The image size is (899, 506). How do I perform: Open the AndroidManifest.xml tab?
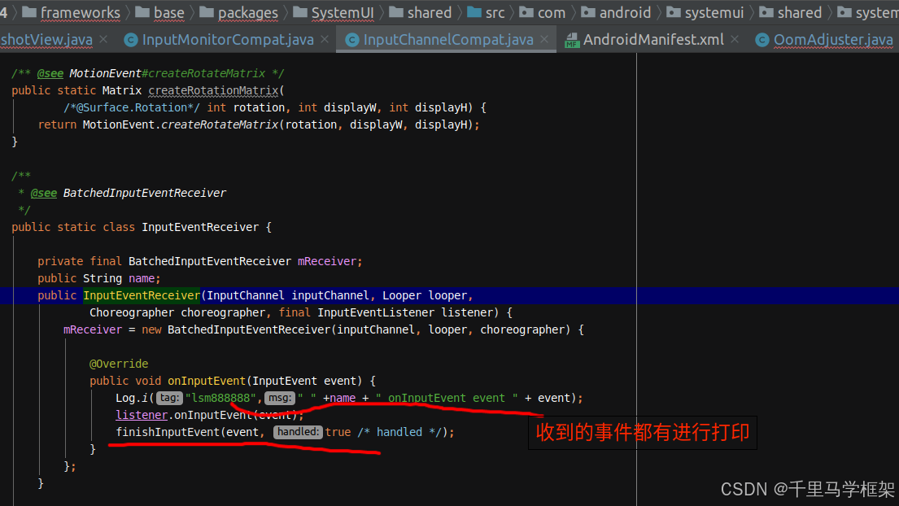tap(653, 40)
